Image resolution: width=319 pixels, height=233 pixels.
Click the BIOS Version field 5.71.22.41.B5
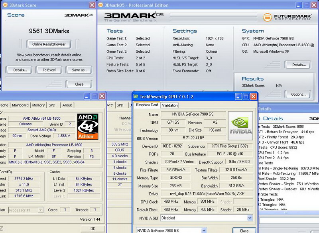pyautogui.click(x=193, y=138)
